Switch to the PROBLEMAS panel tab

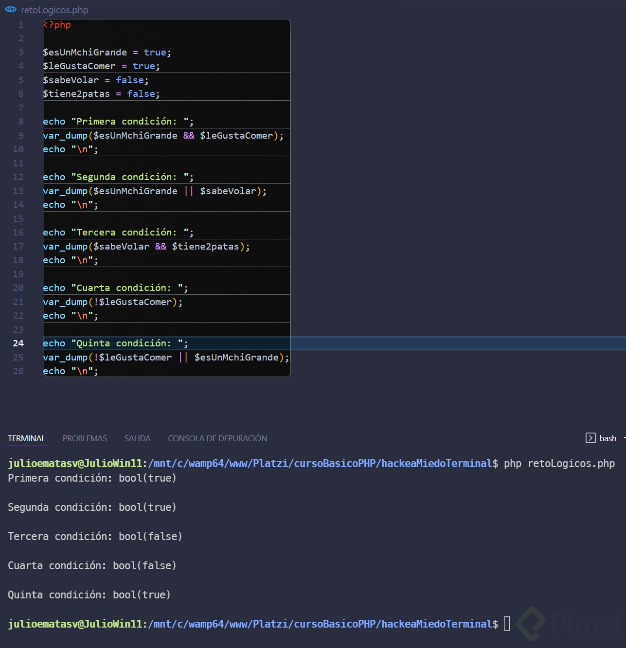[x=85, y=438]
